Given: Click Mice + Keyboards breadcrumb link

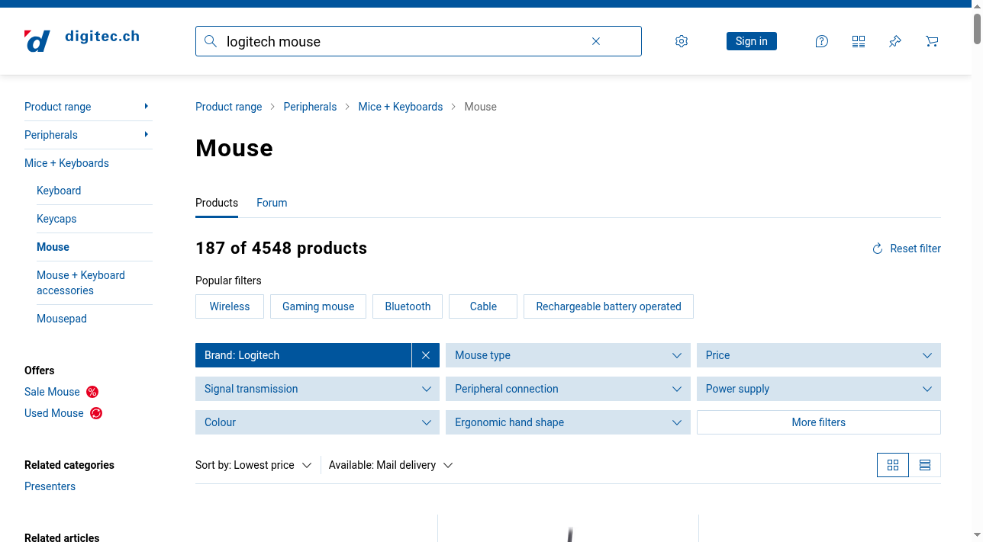Looking at the screenshot, I should [401, 107].
